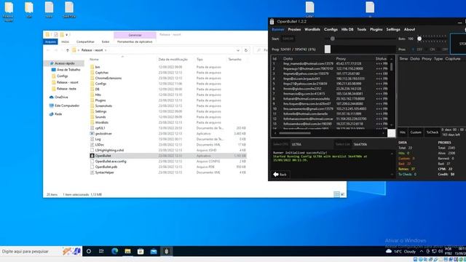Viewport: 466px width, 262px height.
Task: Refresh the File Explorer folder view
Action: 246,50
